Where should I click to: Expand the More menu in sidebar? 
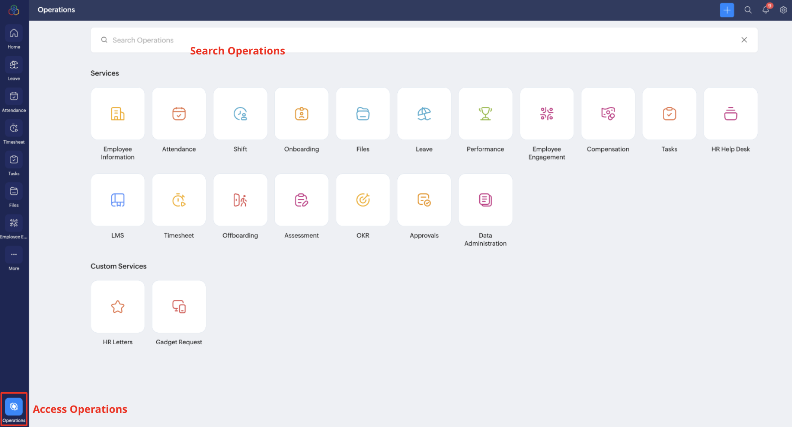point(14,259)
